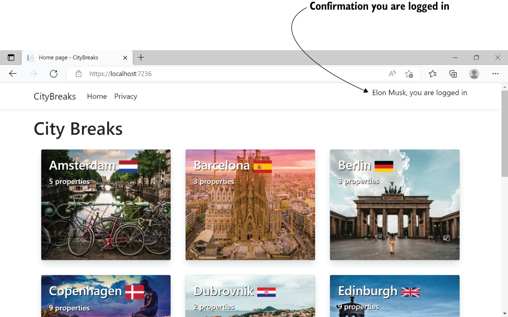Click the German flag beside Berlin
The image size is (508, 317).
(x=384, y=167)
